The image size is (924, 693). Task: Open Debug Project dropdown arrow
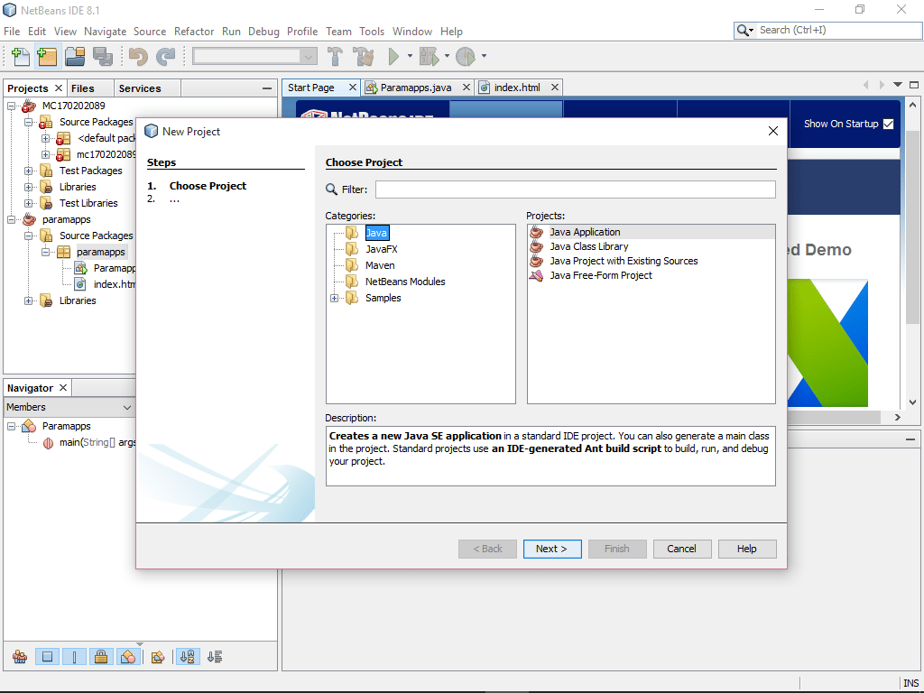pyautogui.click(x=447, y=57)
